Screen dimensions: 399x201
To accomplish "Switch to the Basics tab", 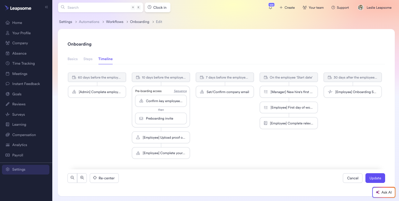I will tap(73, 59).
